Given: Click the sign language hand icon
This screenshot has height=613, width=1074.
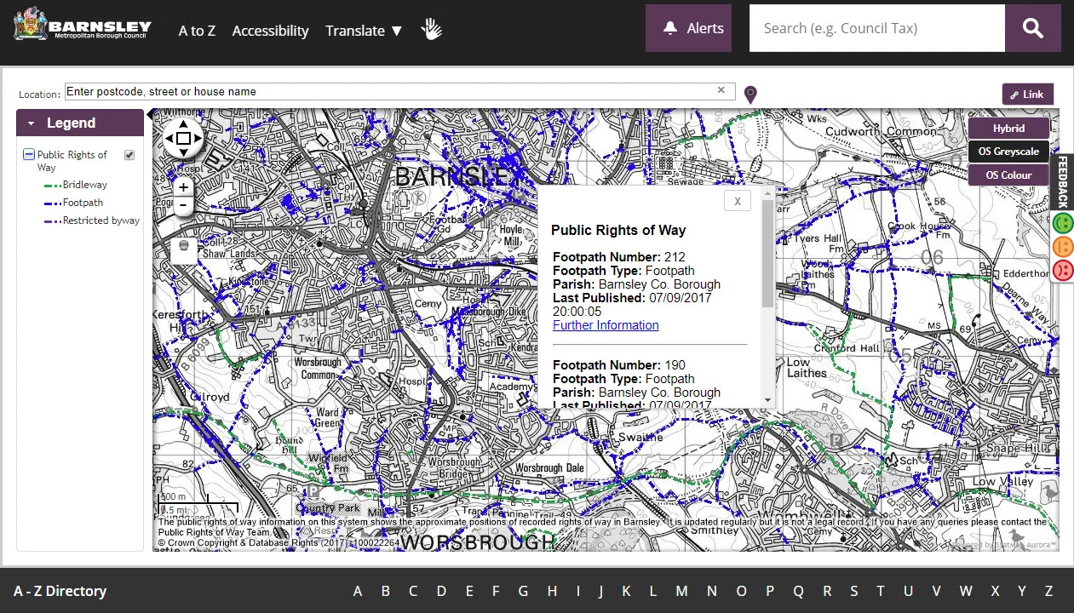Looking at the screenshot, I should click(432, 30).
